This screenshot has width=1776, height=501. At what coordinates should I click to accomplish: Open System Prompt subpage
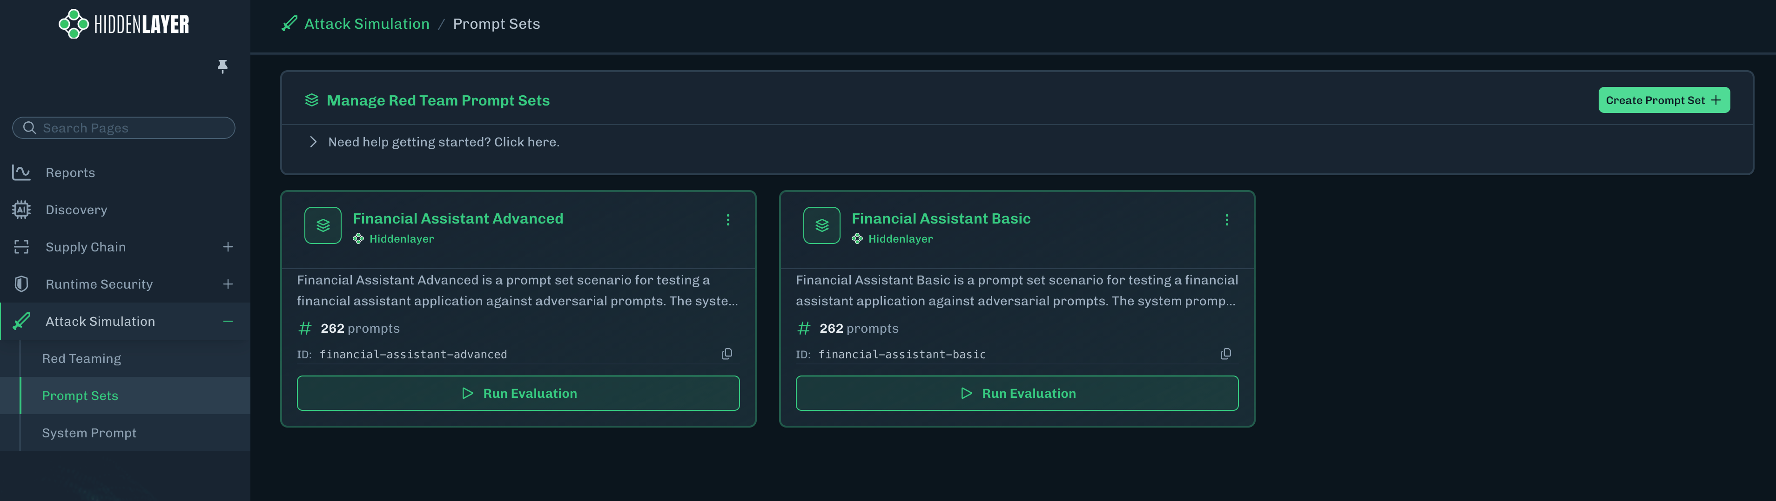click(89, 433)
